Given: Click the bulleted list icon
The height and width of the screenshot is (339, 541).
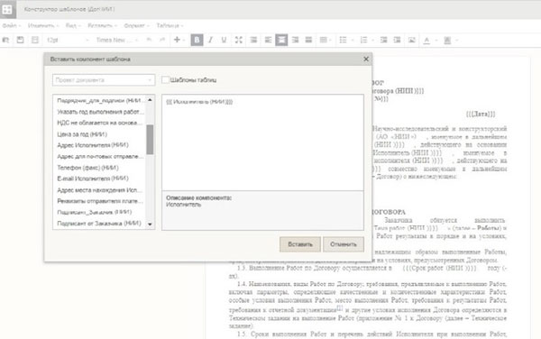Looking at the screenshot, I should [x=343, y=40].
